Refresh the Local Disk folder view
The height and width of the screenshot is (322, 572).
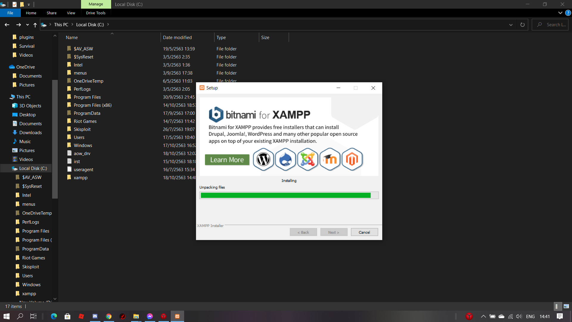pyautogui.click(x=522, y=25)
